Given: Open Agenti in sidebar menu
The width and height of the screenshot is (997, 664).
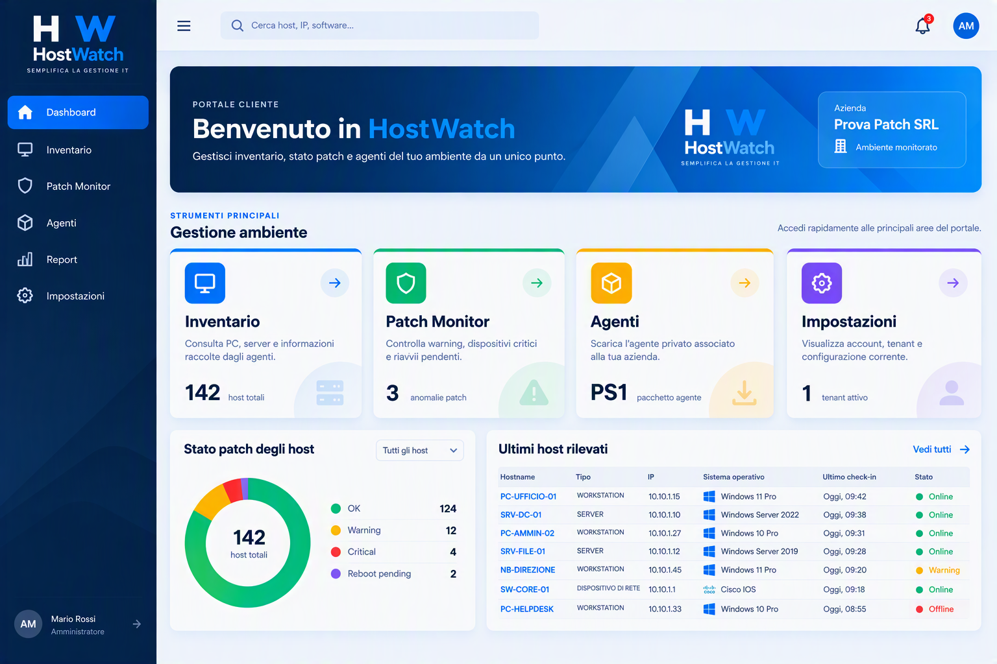Looking at the screenshot, I should pos(78,223).
